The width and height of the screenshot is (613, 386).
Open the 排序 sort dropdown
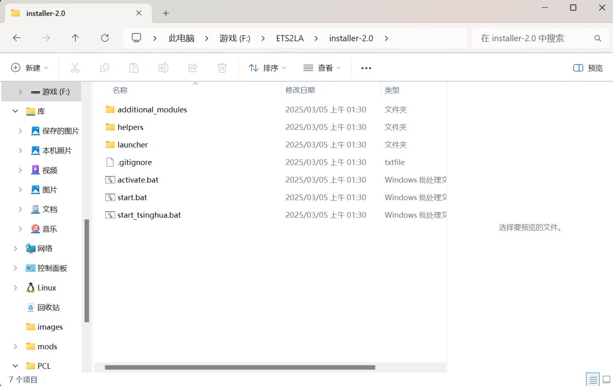coord(267,68)
